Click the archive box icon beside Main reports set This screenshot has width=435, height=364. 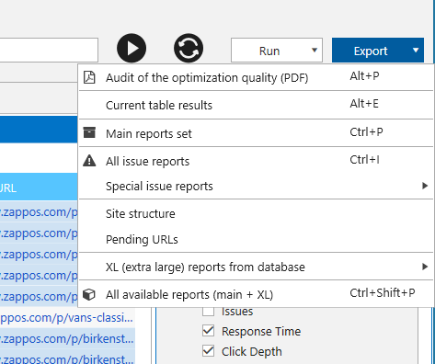click(x=89, y=132)
